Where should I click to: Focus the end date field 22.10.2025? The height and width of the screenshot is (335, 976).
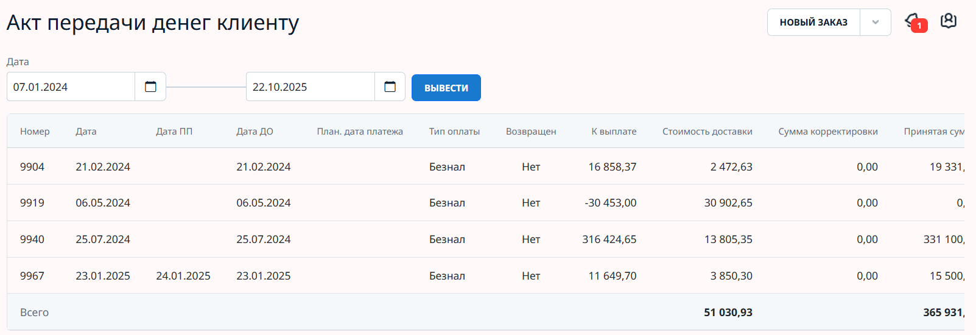(310, 87)
